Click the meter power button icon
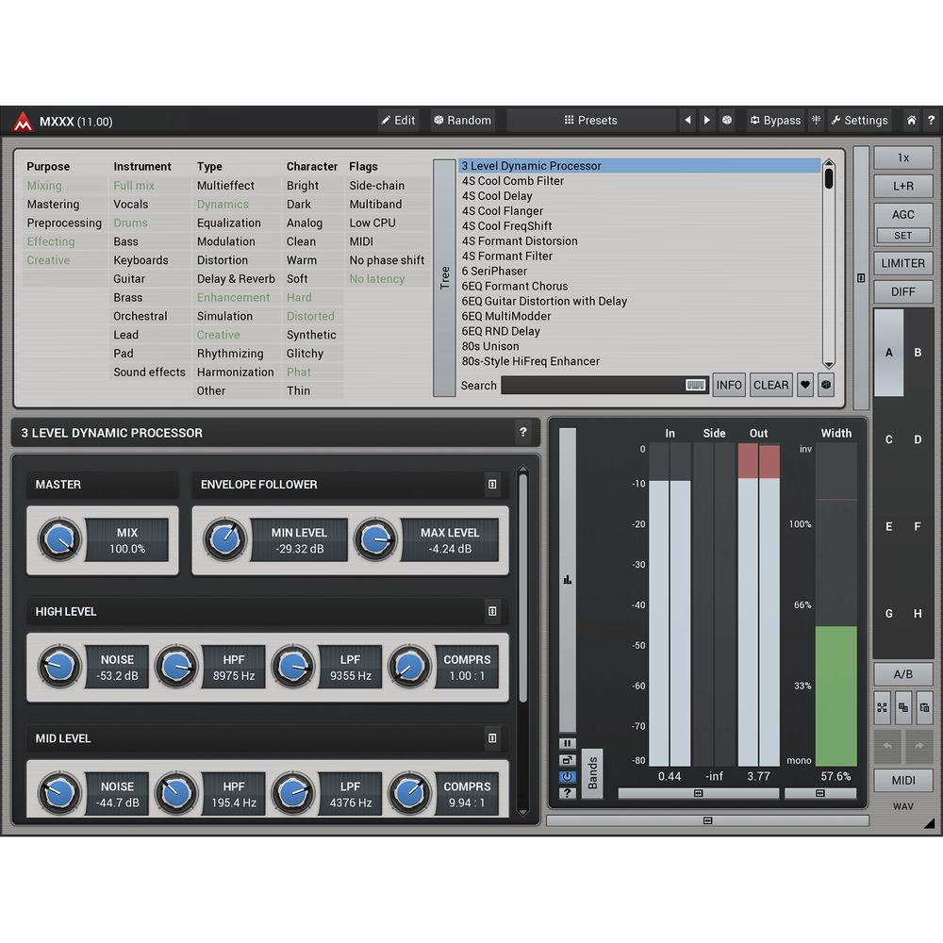943x943 pixels. 567,776
